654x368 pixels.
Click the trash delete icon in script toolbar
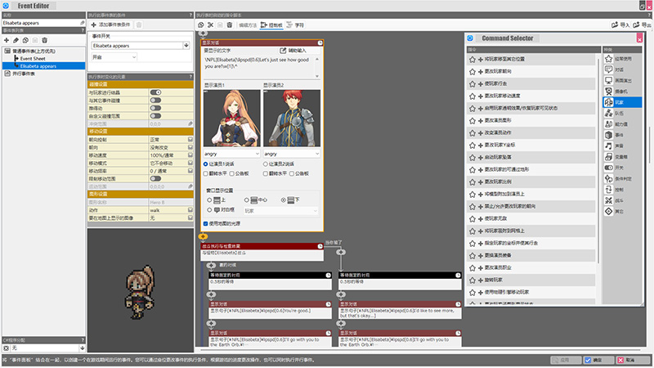coord(231,25)
